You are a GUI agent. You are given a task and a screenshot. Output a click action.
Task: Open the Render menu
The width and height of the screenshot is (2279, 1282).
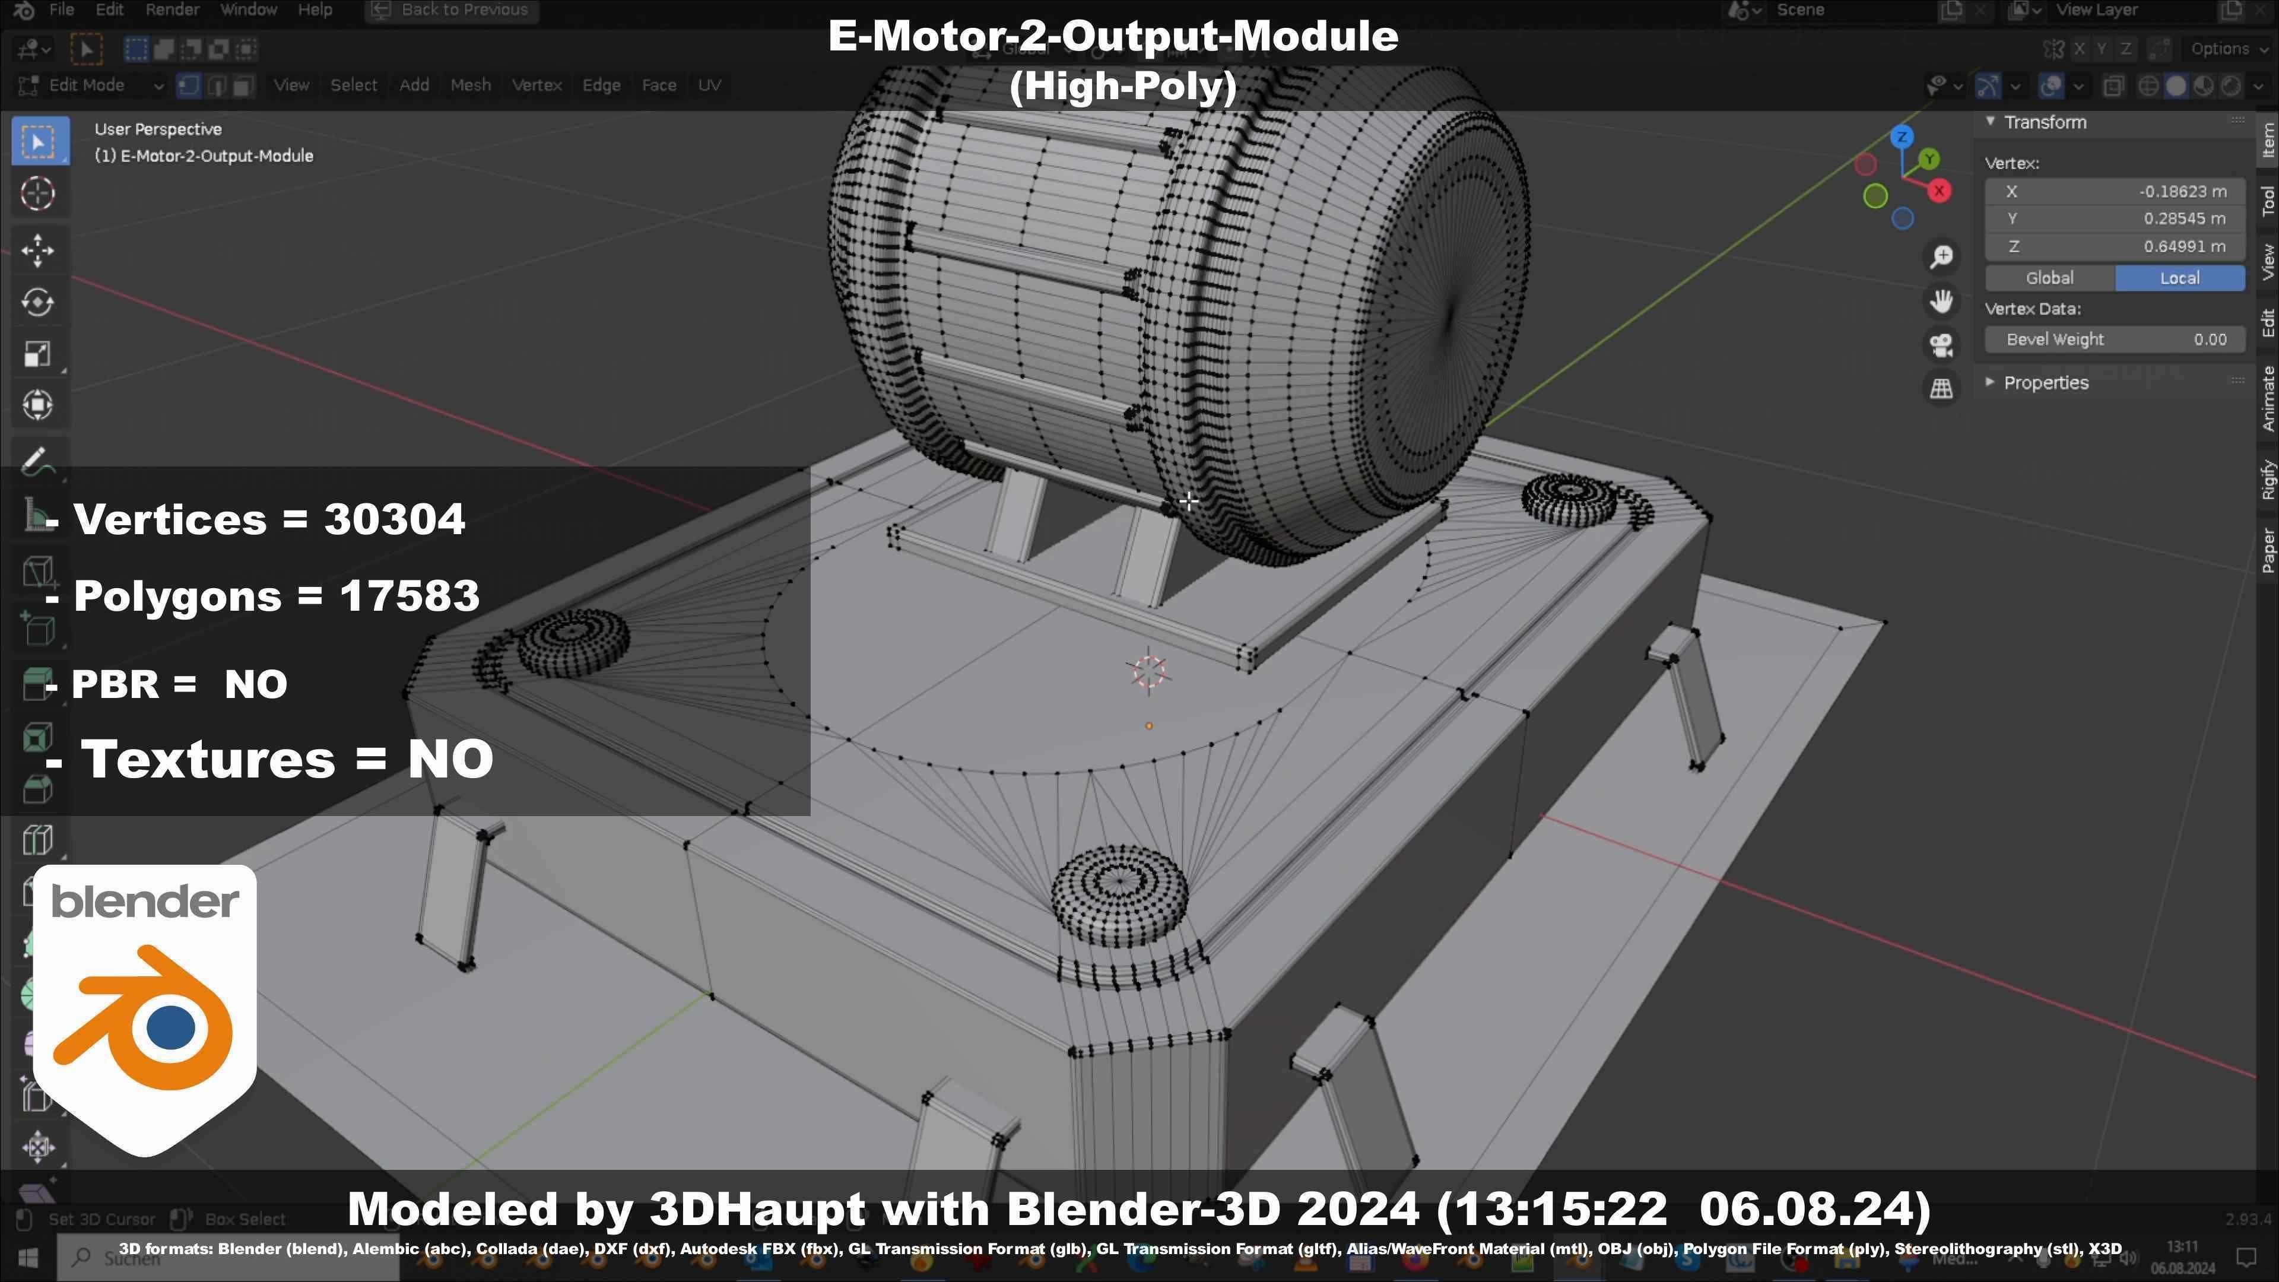pos(173,9)
